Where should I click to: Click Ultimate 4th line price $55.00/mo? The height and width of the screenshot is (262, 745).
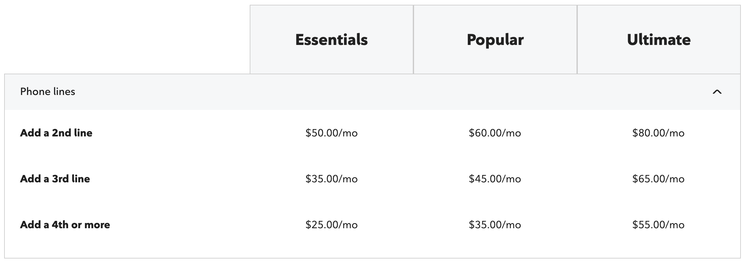[x=658, y=225]
